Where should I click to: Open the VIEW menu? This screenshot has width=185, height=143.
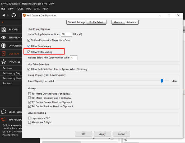point(11,9)
